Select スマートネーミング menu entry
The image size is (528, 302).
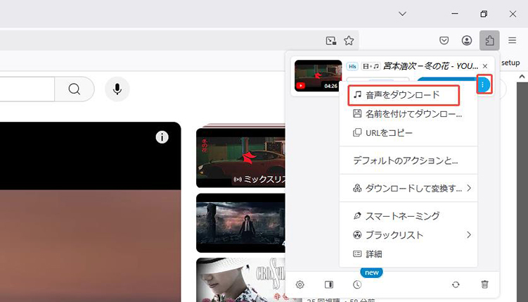[408, 215]
